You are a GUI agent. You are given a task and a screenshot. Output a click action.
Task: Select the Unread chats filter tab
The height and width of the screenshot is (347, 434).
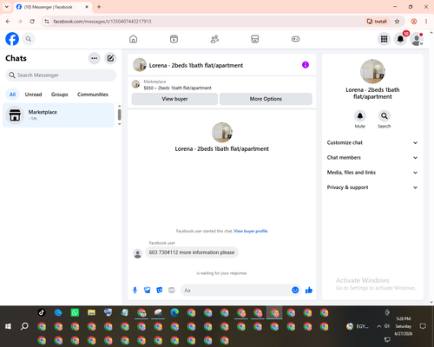coord(33,95)
